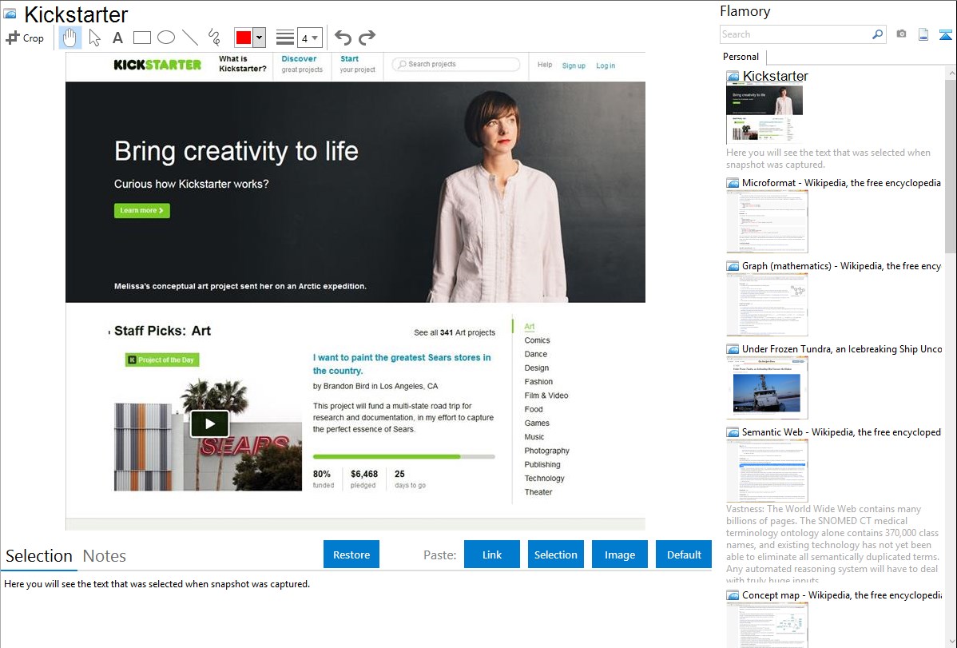The height and width of the screenshot is (648, 957).
Task: Choose the arrow pointer tool
Action: 94,38
